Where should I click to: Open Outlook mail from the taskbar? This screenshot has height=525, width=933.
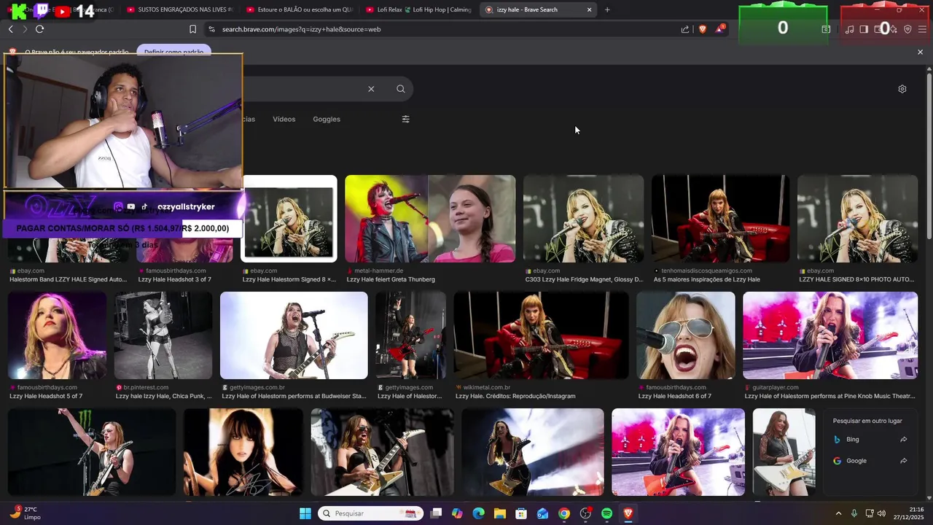[x=543, y=513]
